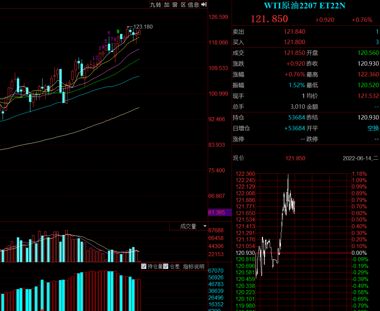Click the 卖出 ask price 121.840
380x311 pixels.
coord(294,31)
